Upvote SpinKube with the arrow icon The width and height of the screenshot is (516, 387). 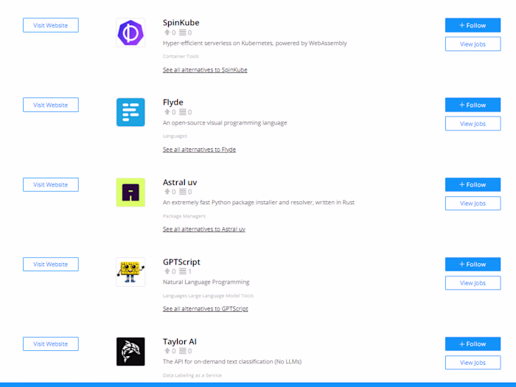[x=167, y=32]
